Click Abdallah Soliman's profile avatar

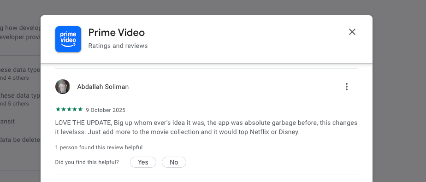63,87
